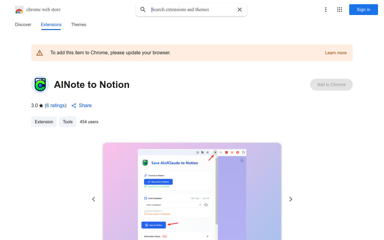Select the Tools category chip

(67, 122)
